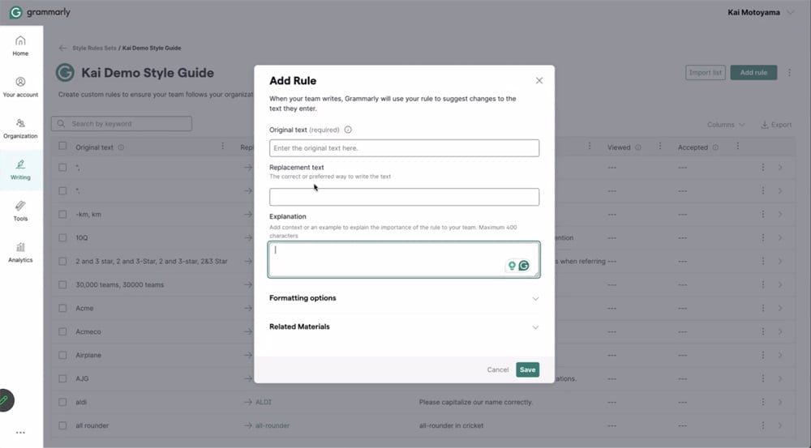Open the Columns dropdown

coord(726,125)
